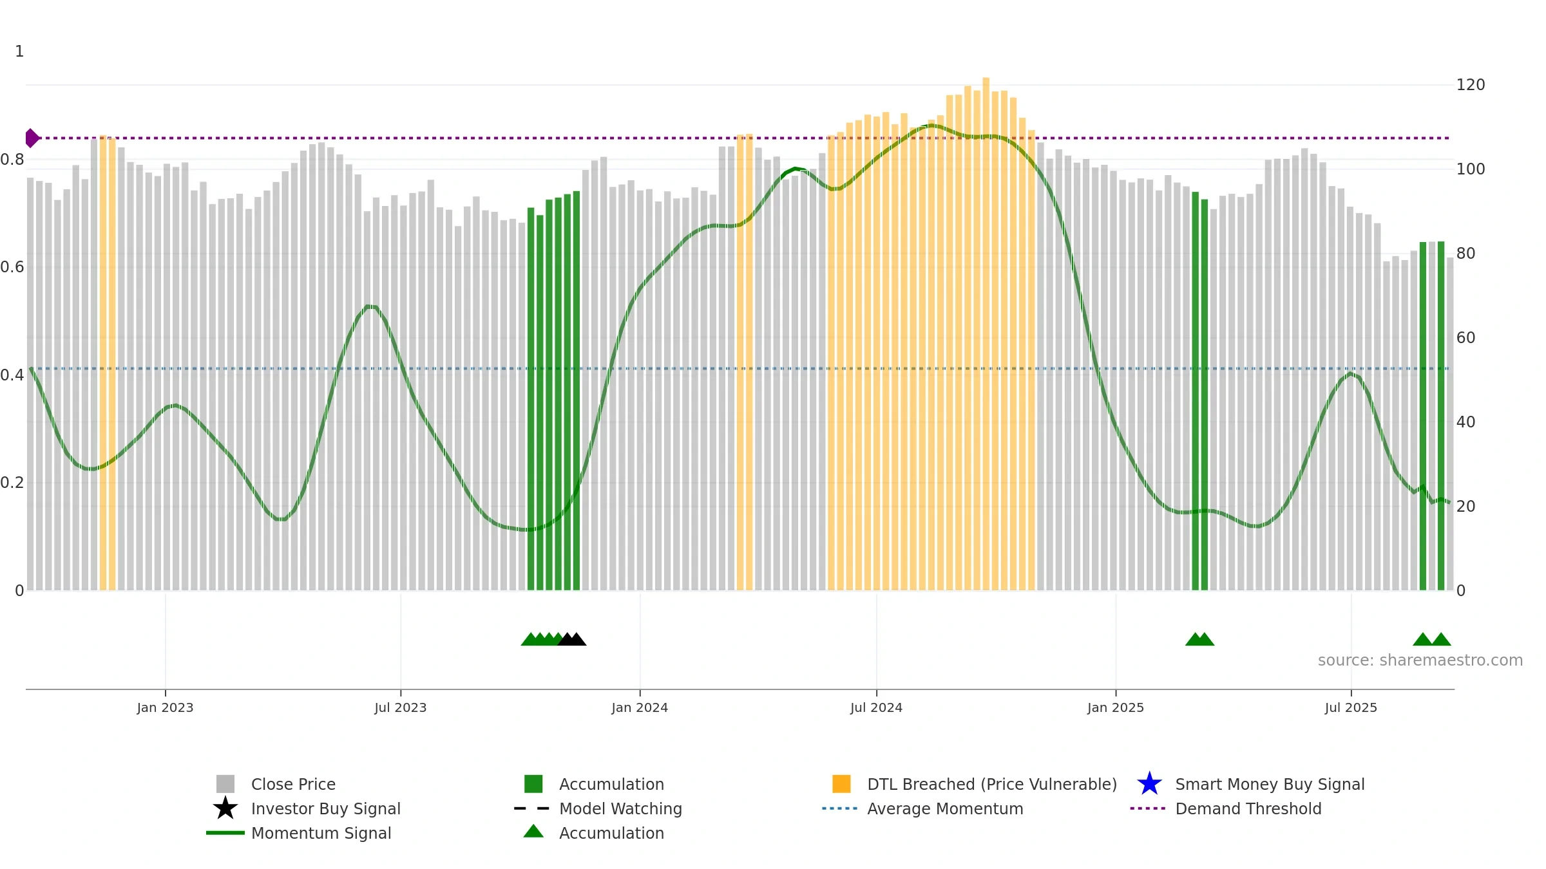Toggle DTL Breached (Price Vulnerable) label

(x=991, y=784)
